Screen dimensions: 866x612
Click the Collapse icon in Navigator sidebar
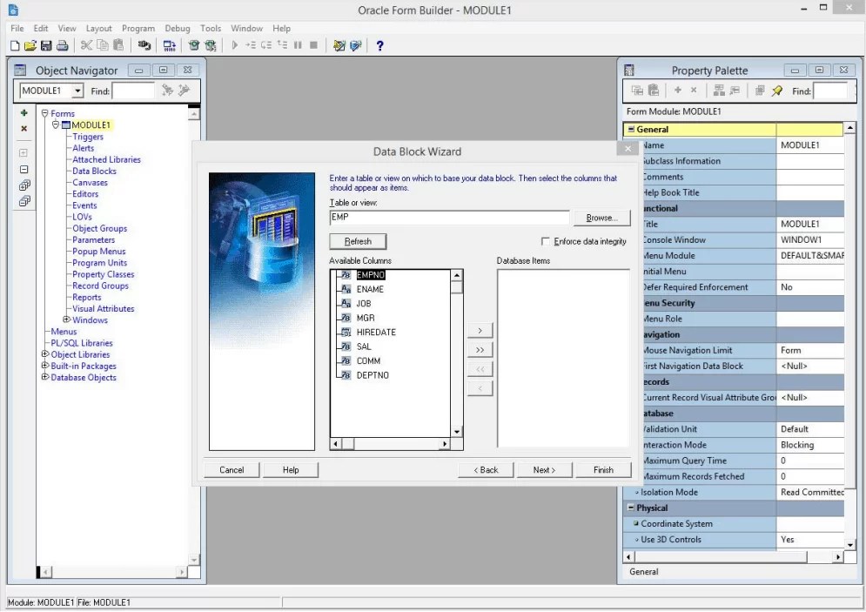point(23,170)
